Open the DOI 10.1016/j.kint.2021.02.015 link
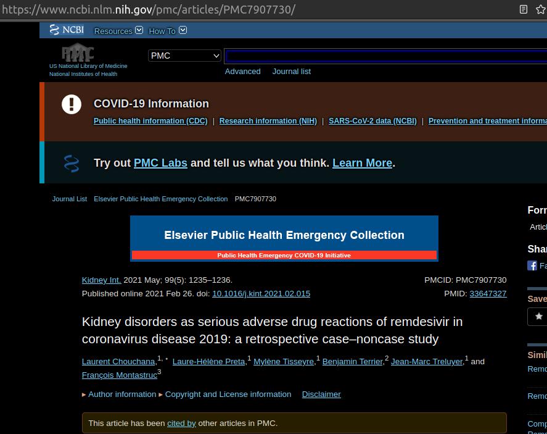547x434 pixels. point(261,294)
